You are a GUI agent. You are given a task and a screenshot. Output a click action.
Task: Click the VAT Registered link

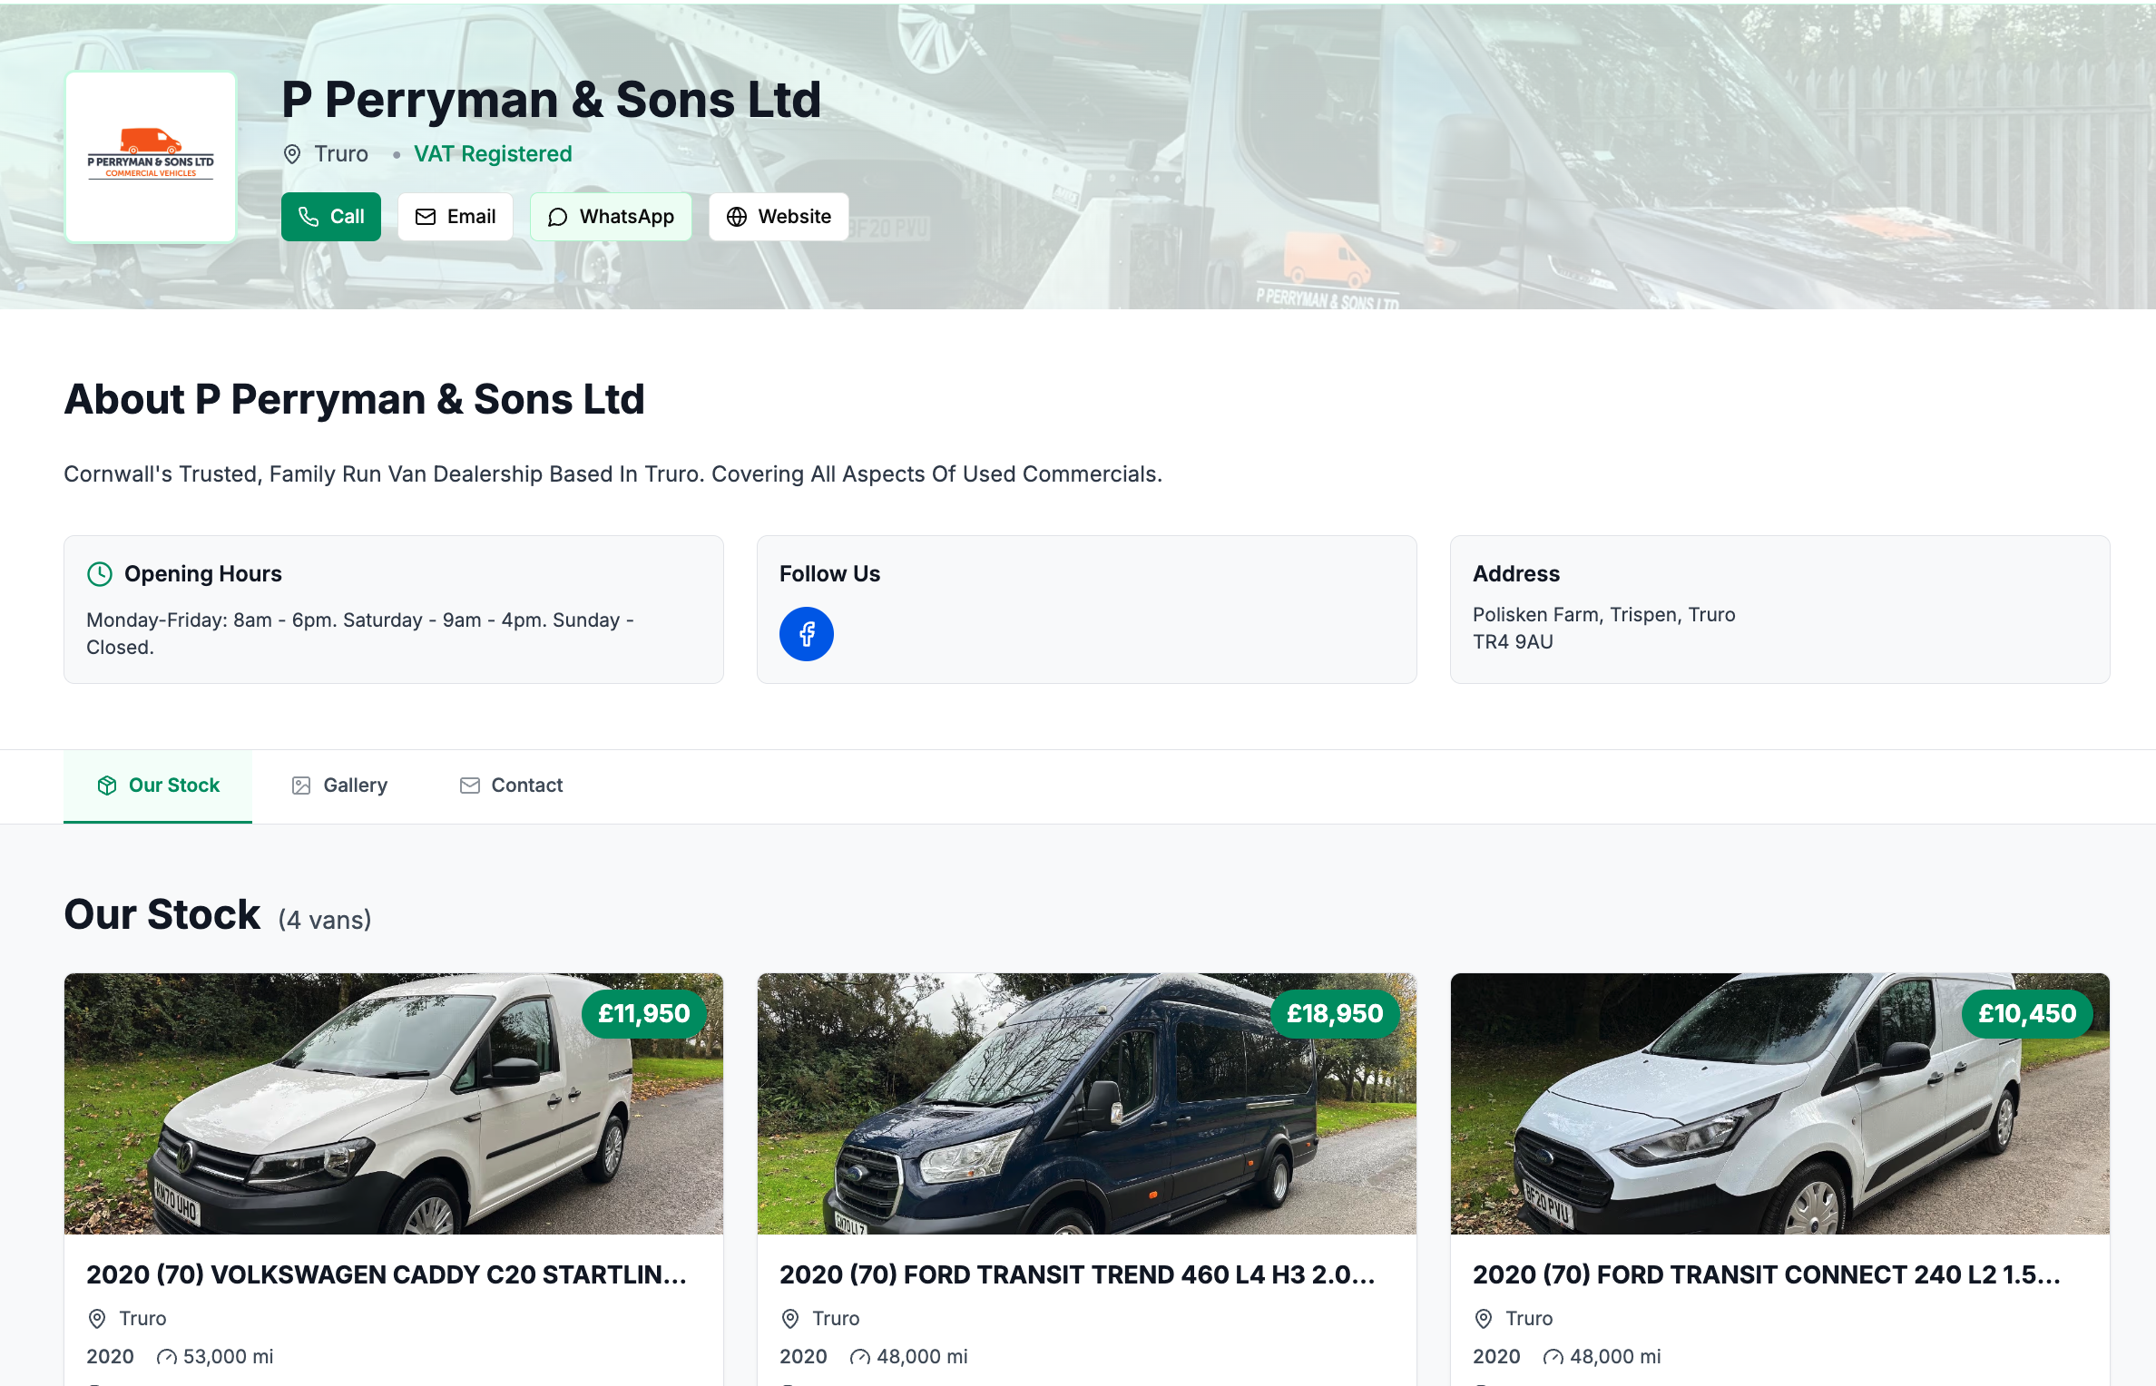pos(493,154)
